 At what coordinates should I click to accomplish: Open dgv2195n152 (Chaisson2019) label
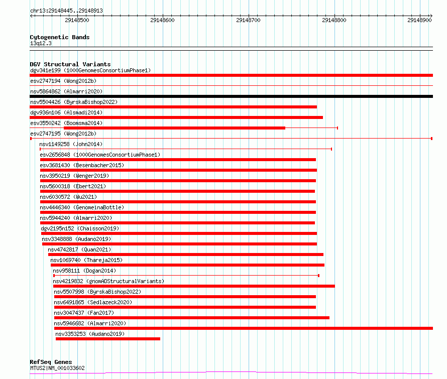(80, 228)
